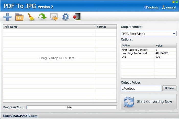Viewport: 179px width, 119px height.
Task: Click the Value column header
Action: (165, 46)
